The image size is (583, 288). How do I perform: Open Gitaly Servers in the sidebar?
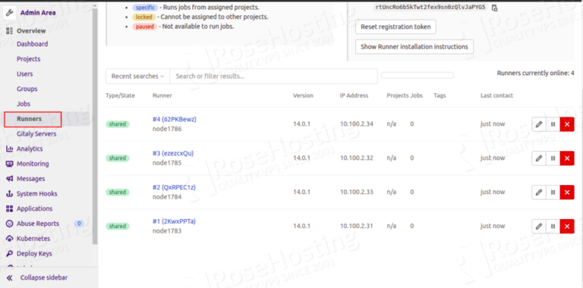point(36,133)
